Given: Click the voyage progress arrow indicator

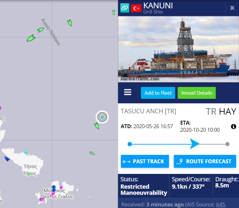Looking at the screenshot, I should tap(195, 144).
